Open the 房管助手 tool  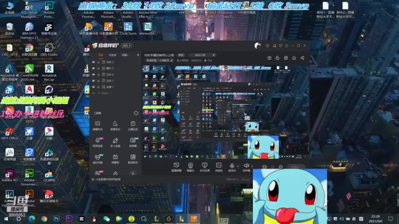click(x=115, y=126)
